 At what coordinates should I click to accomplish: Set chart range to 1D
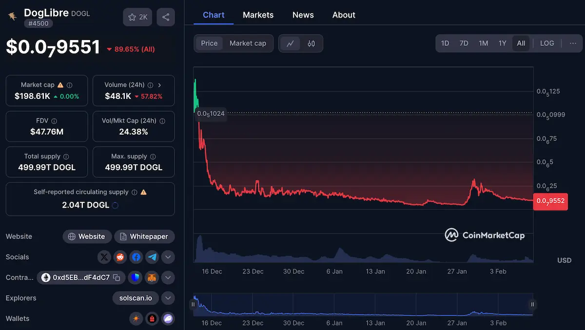click(445, 43)
